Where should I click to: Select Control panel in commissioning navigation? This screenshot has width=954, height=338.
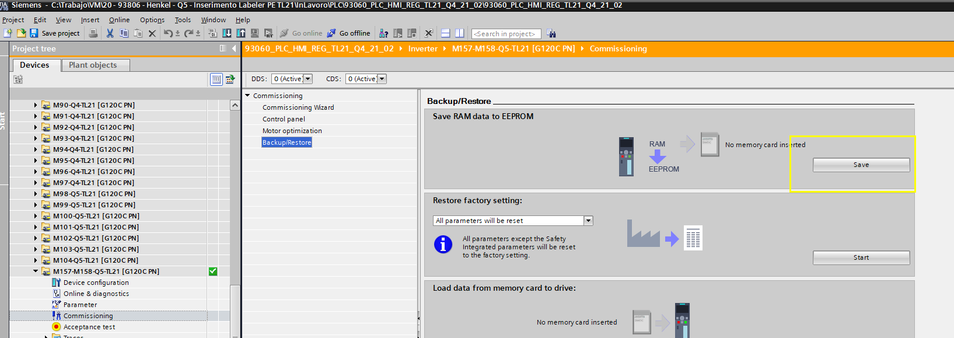coord(284,119)
